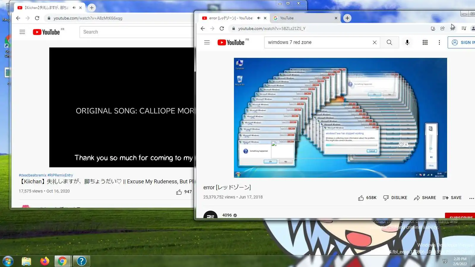Click the front window address bar URL
The height and width of the screenshot is (267, 475).
[272, 28]
